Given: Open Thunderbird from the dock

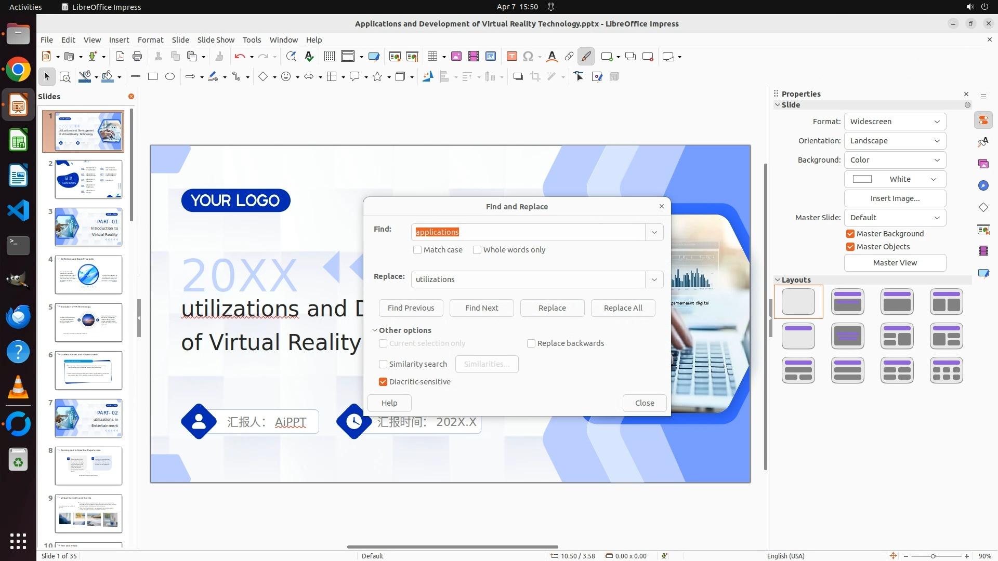Looking at the screenshot, I should tap(18, 316).
